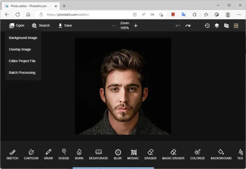The width and height of the screenshot is (246, 169).
Task: Choose the Dodge tool
Action: click(x=64, y=154)
